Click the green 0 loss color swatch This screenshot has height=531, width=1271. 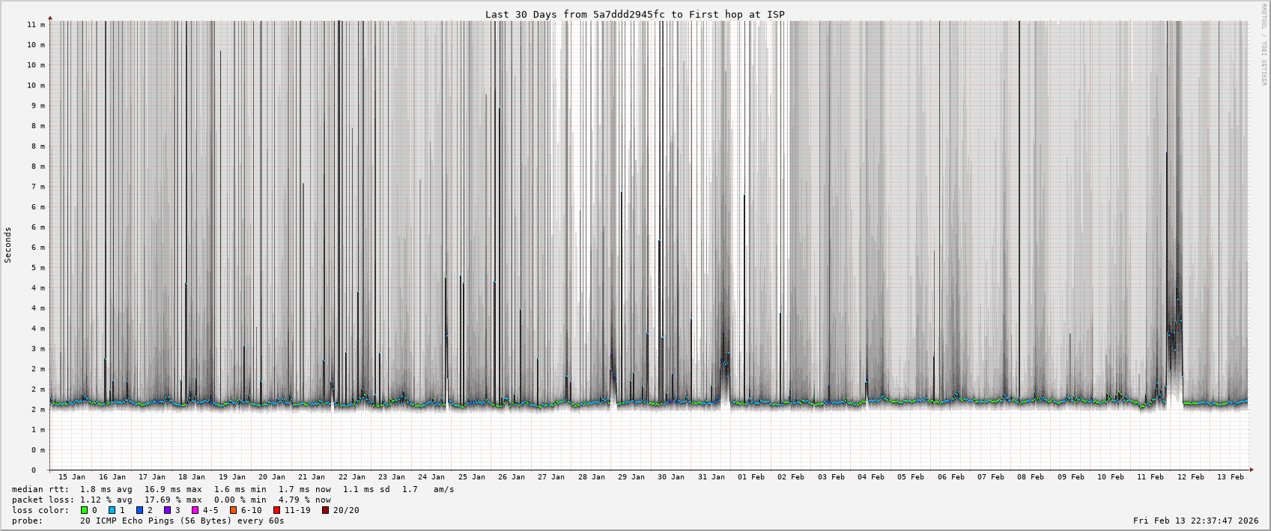(84, 510)
